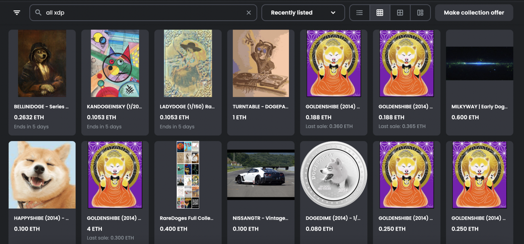Switch to small grid view
524x244 pixels.
(x=380, y=13)
